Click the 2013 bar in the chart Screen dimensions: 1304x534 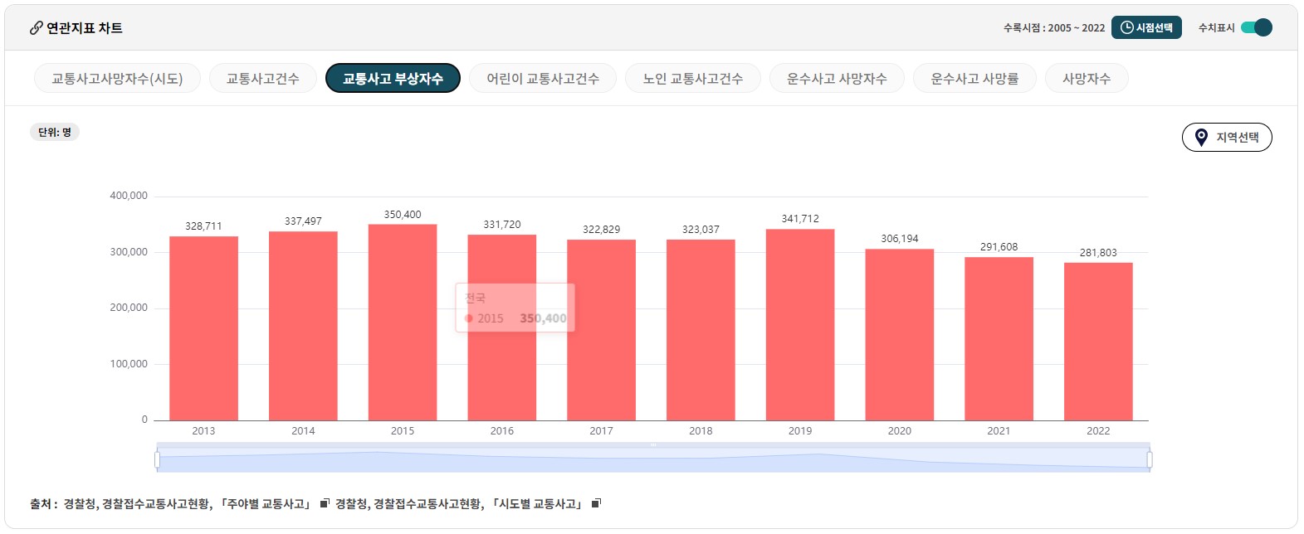coord(203,328)
